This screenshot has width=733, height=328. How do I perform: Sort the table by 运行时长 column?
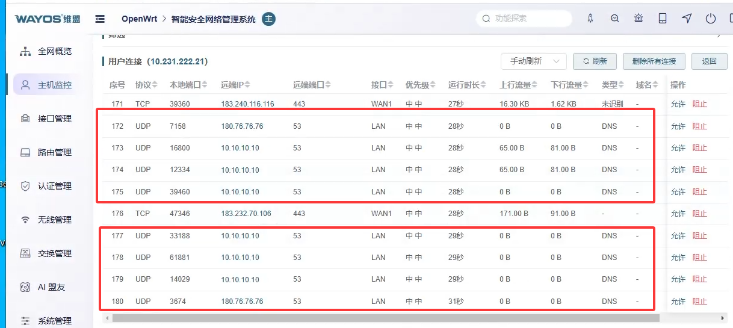(467, 85)
